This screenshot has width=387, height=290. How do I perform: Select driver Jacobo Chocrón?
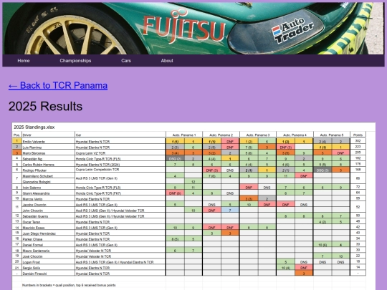(x=34, y=205)
